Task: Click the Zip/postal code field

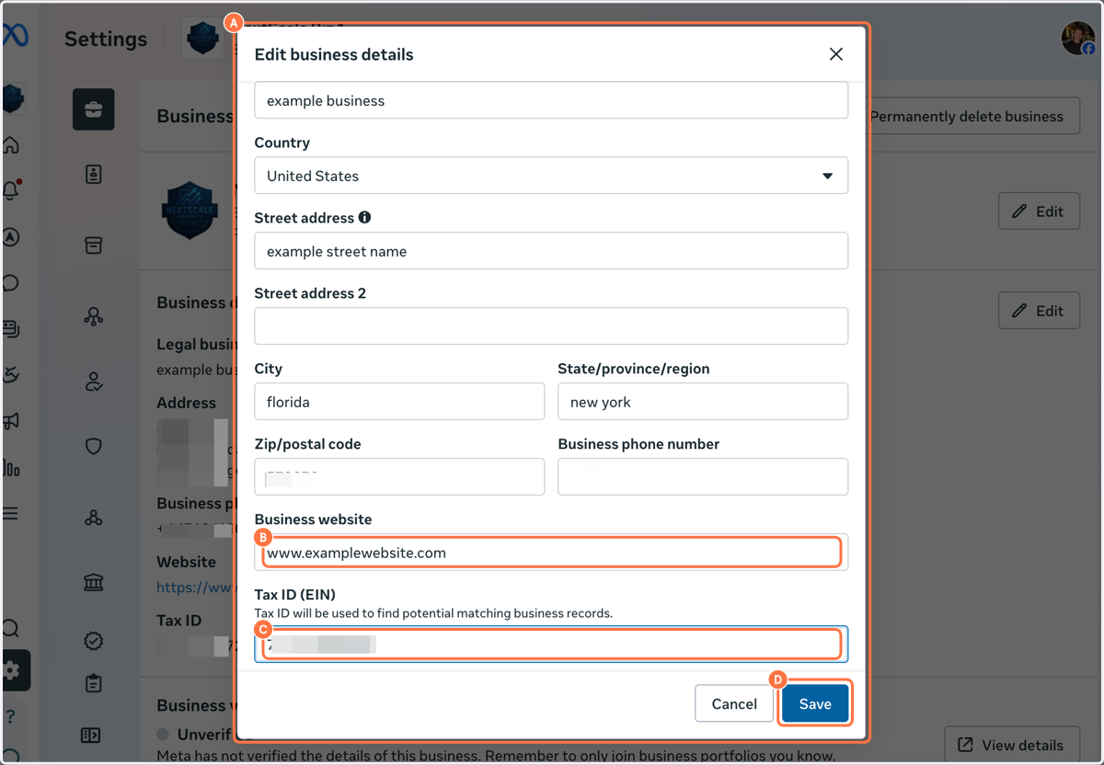Action: tap(399, 477)
